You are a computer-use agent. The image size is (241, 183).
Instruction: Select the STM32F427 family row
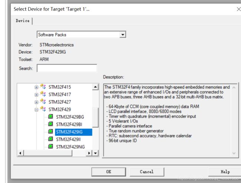tap(60, 102)
